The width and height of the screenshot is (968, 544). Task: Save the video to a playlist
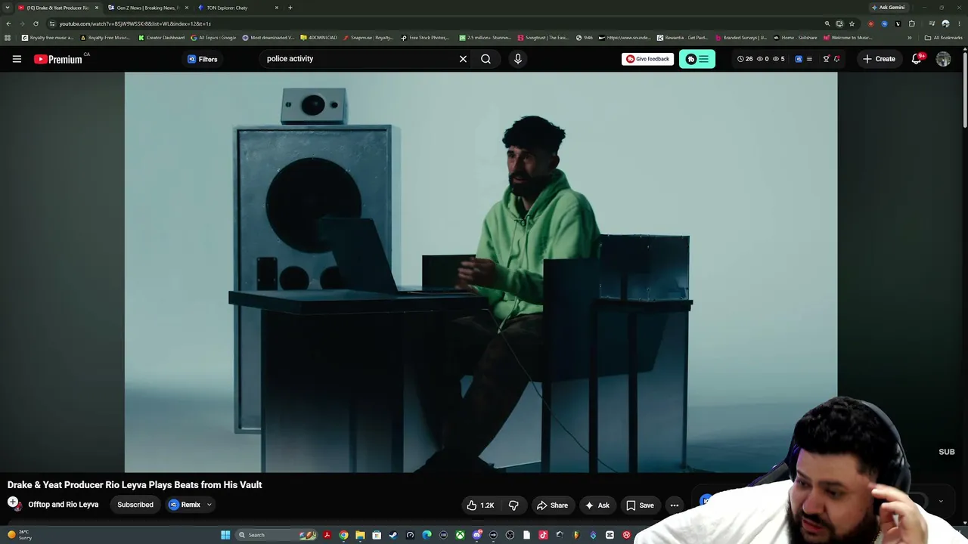click(x=639, y=505)
